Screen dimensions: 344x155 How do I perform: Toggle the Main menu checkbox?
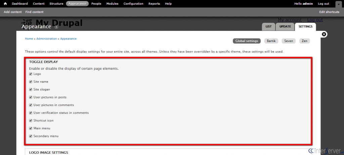tap(31, 128)
